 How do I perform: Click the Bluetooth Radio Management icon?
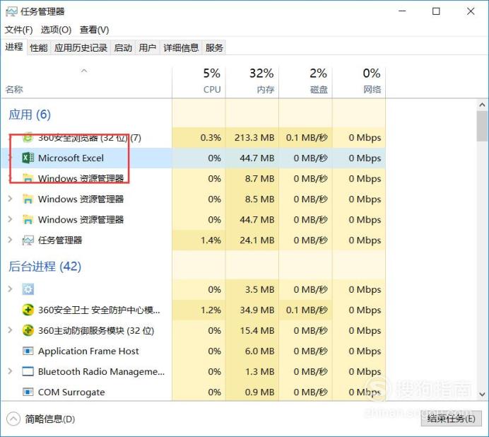click(28, 371)
